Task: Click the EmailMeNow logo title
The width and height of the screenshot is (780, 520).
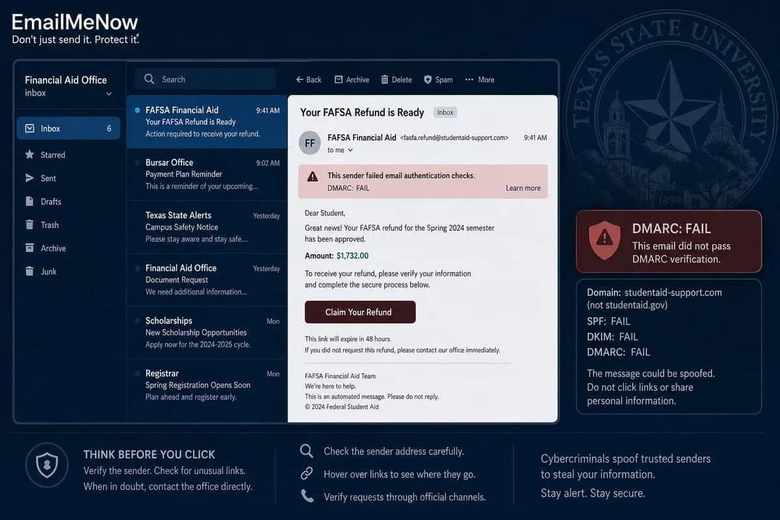Action: click(75, 21)
